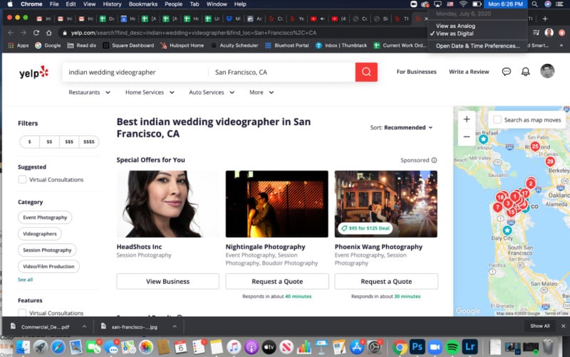Click the Nightingale Photography thumbnail image
Viewport: 570px width, 357px height.
[x=276, y=203]
